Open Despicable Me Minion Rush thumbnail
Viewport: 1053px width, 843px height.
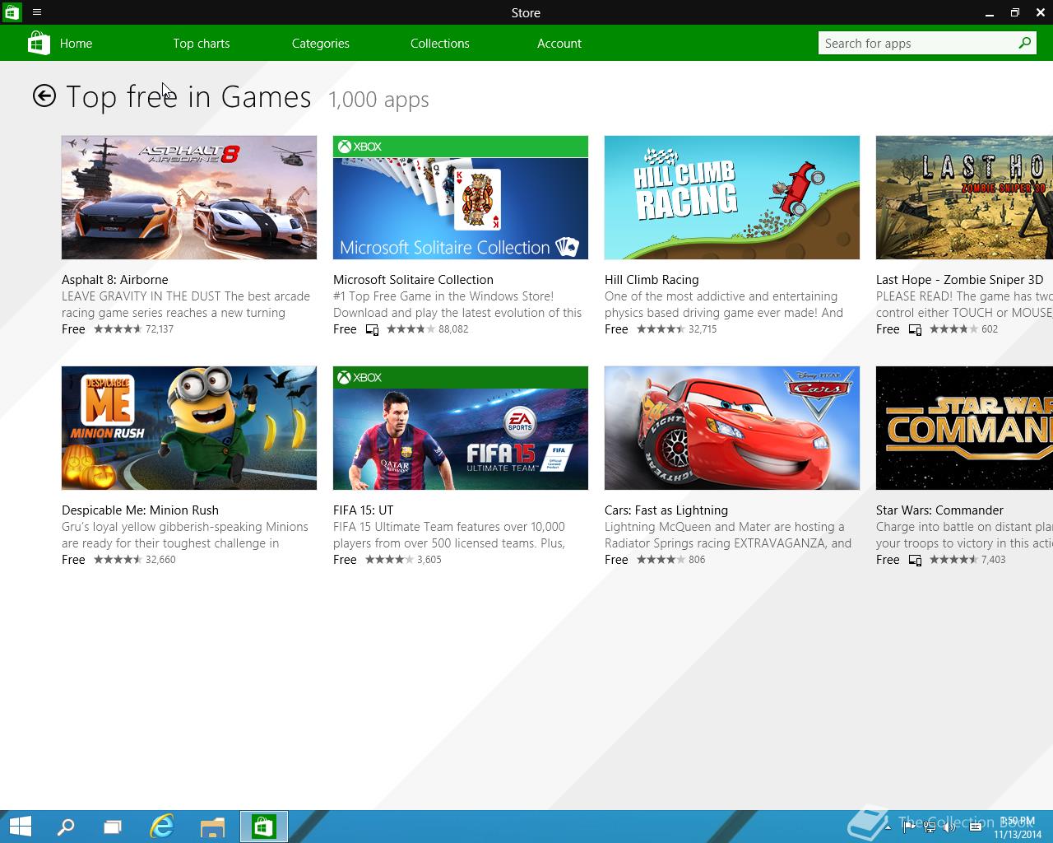click(189, 428)
